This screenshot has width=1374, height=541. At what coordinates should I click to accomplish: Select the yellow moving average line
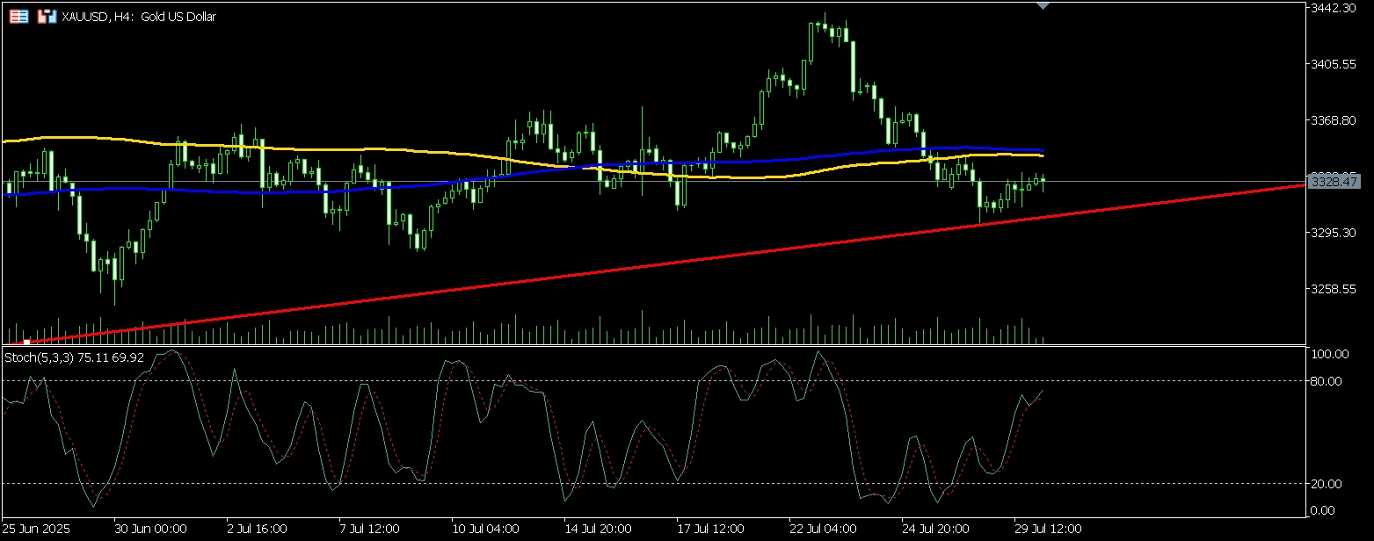pyautogui.click(x=352, y=148)
